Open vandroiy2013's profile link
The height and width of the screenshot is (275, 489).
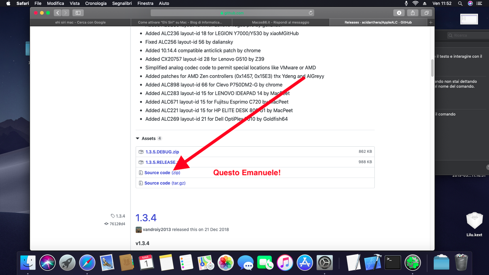point(157,230)
